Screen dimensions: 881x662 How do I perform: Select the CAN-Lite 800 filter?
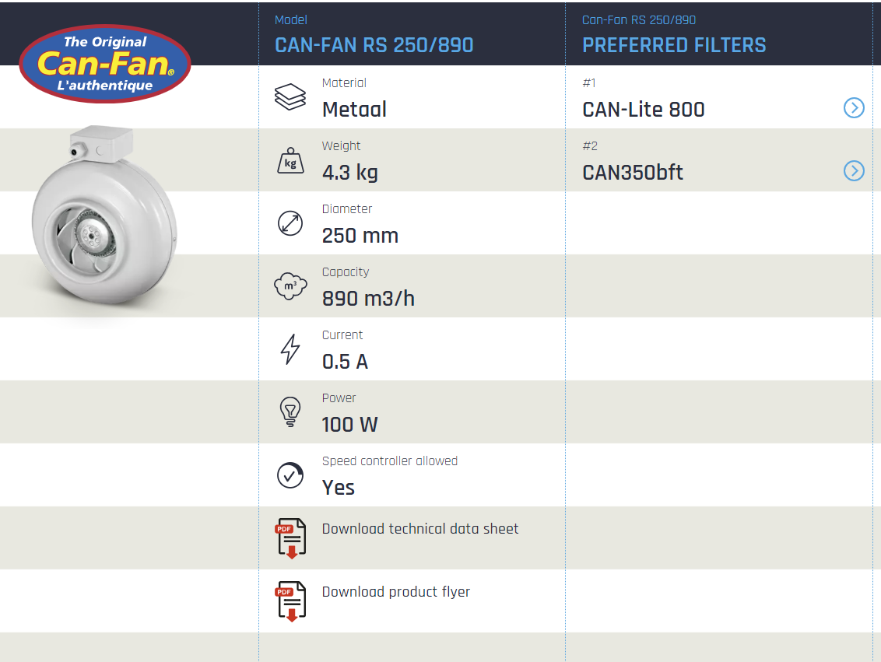(x=644, y=110)
